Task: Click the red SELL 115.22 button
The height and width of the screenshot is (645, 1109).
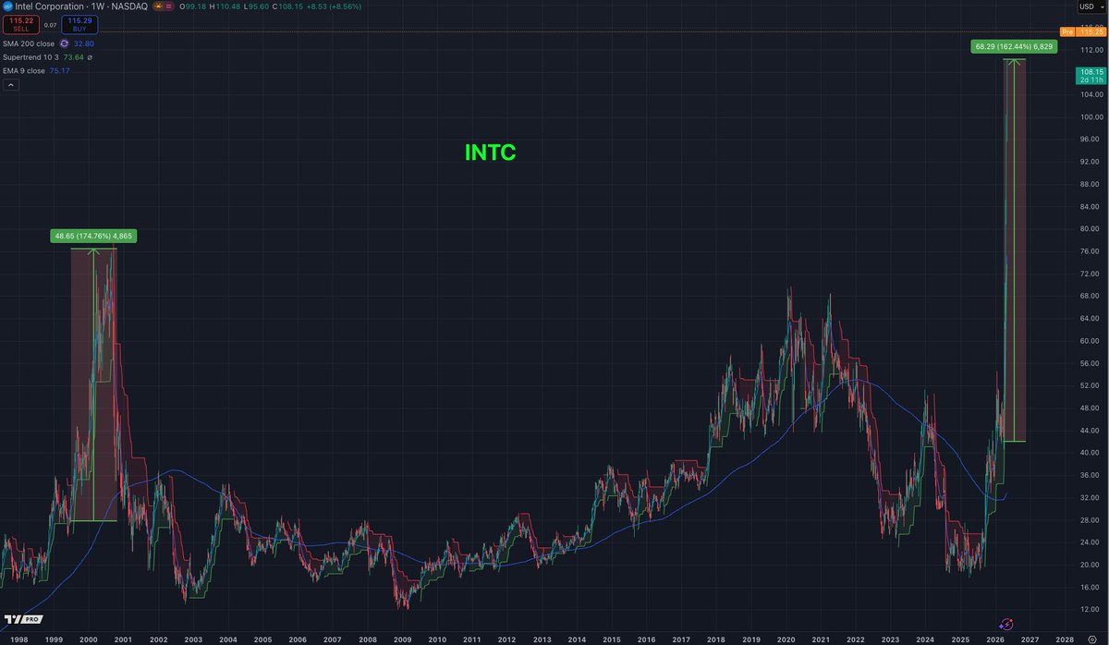Action: click(21, 25)
